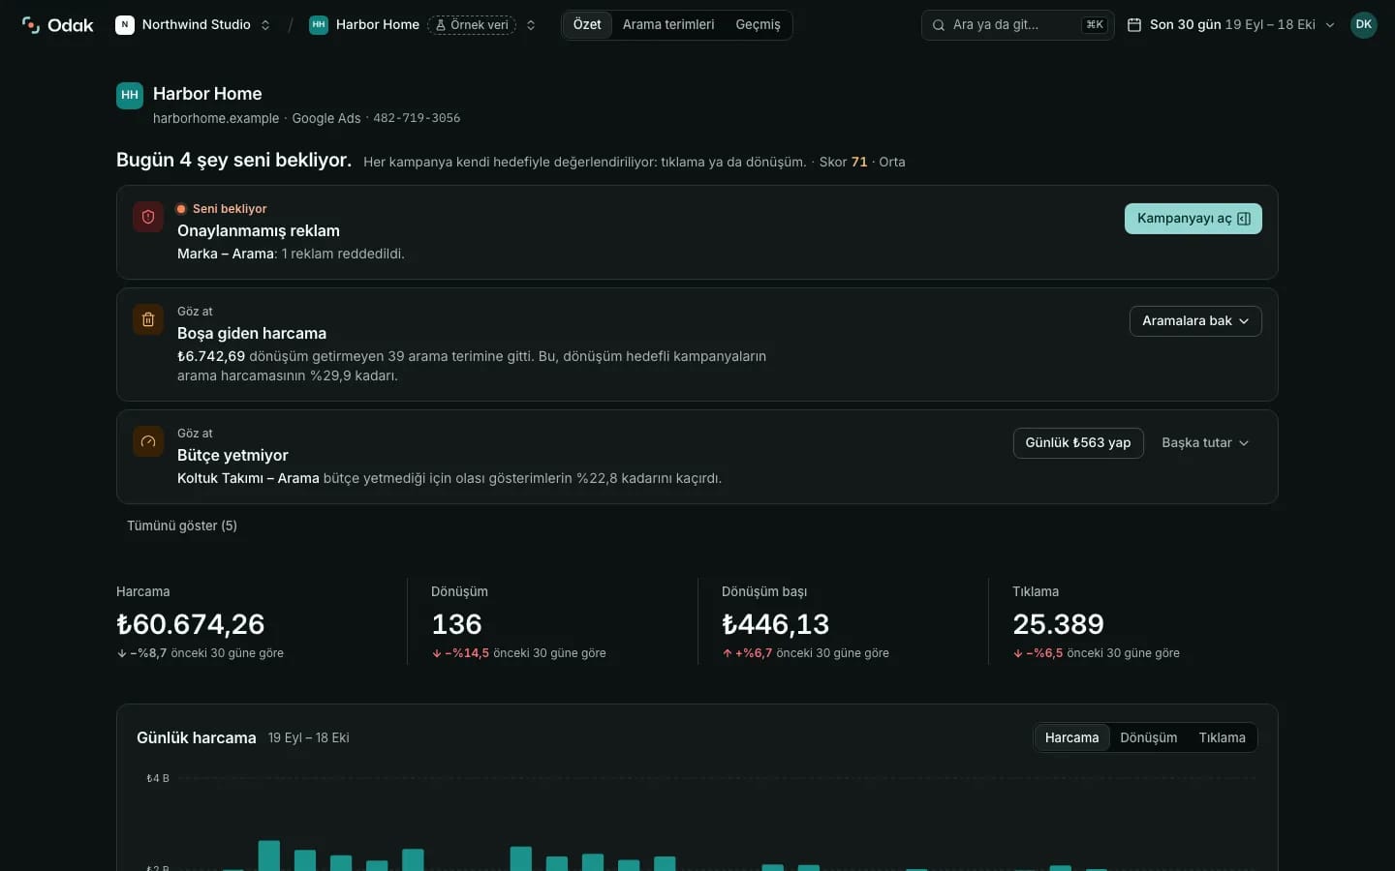1395x871 pixels.
Task: Click the Tümünü göster (5) link
Action: tap(182, 526)
